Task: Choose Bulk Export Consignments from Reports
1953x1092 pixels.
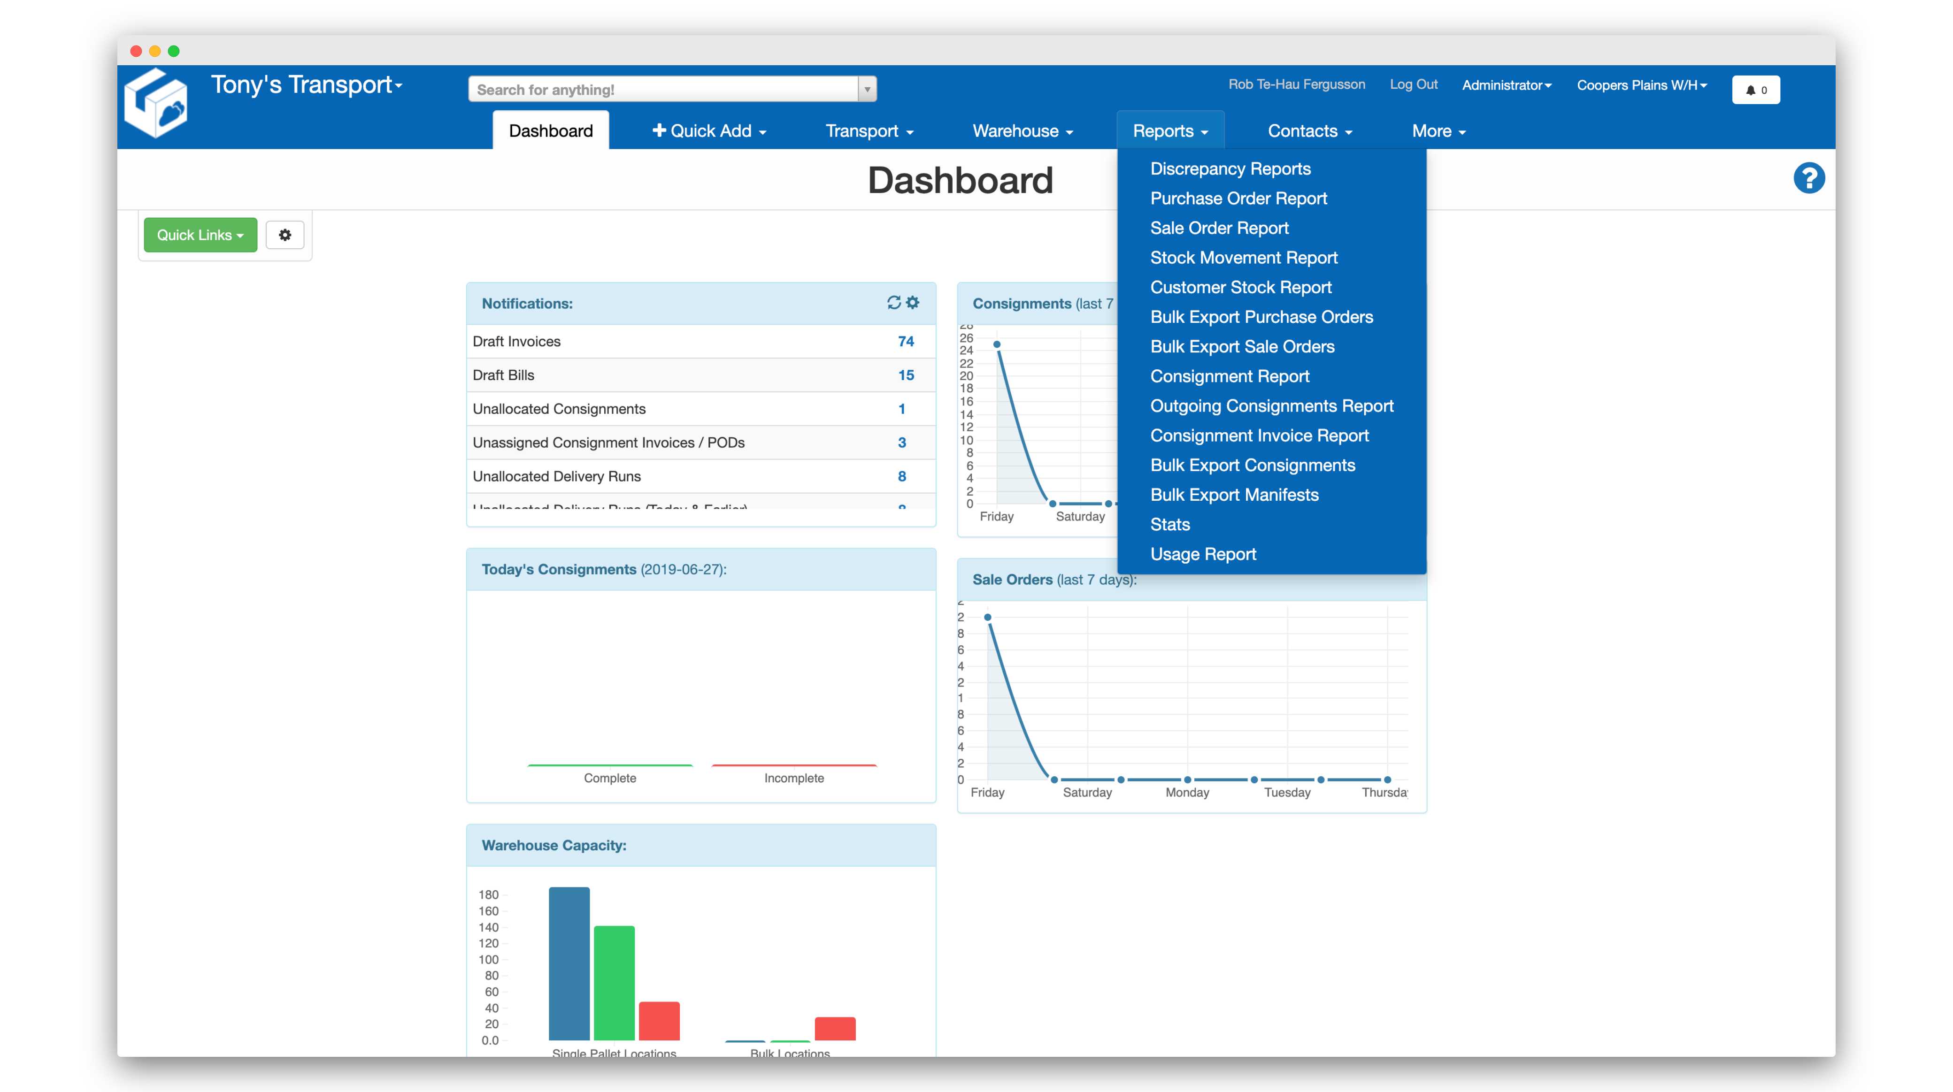Action: coord(1253,466)
